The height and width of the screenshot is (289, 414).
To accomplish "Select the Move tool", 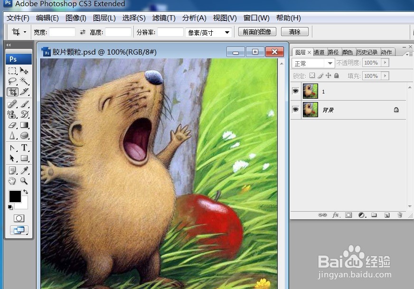I will pyautogui.click(x=24, y=71).
